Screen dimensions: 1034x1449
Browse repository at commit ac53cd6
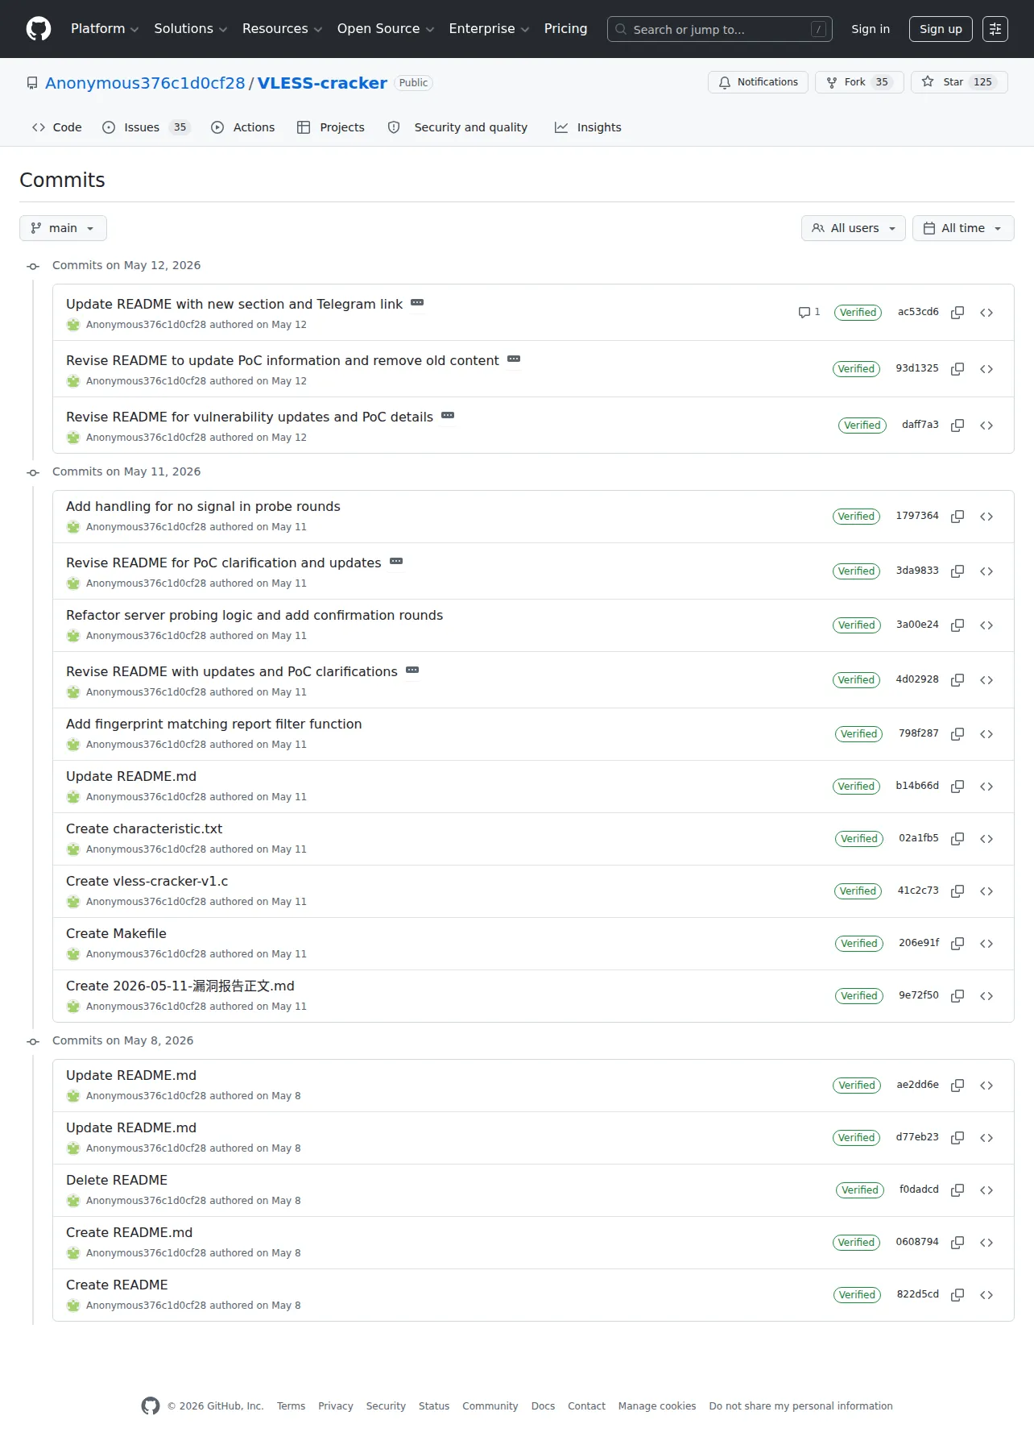[x=986, y=313]
